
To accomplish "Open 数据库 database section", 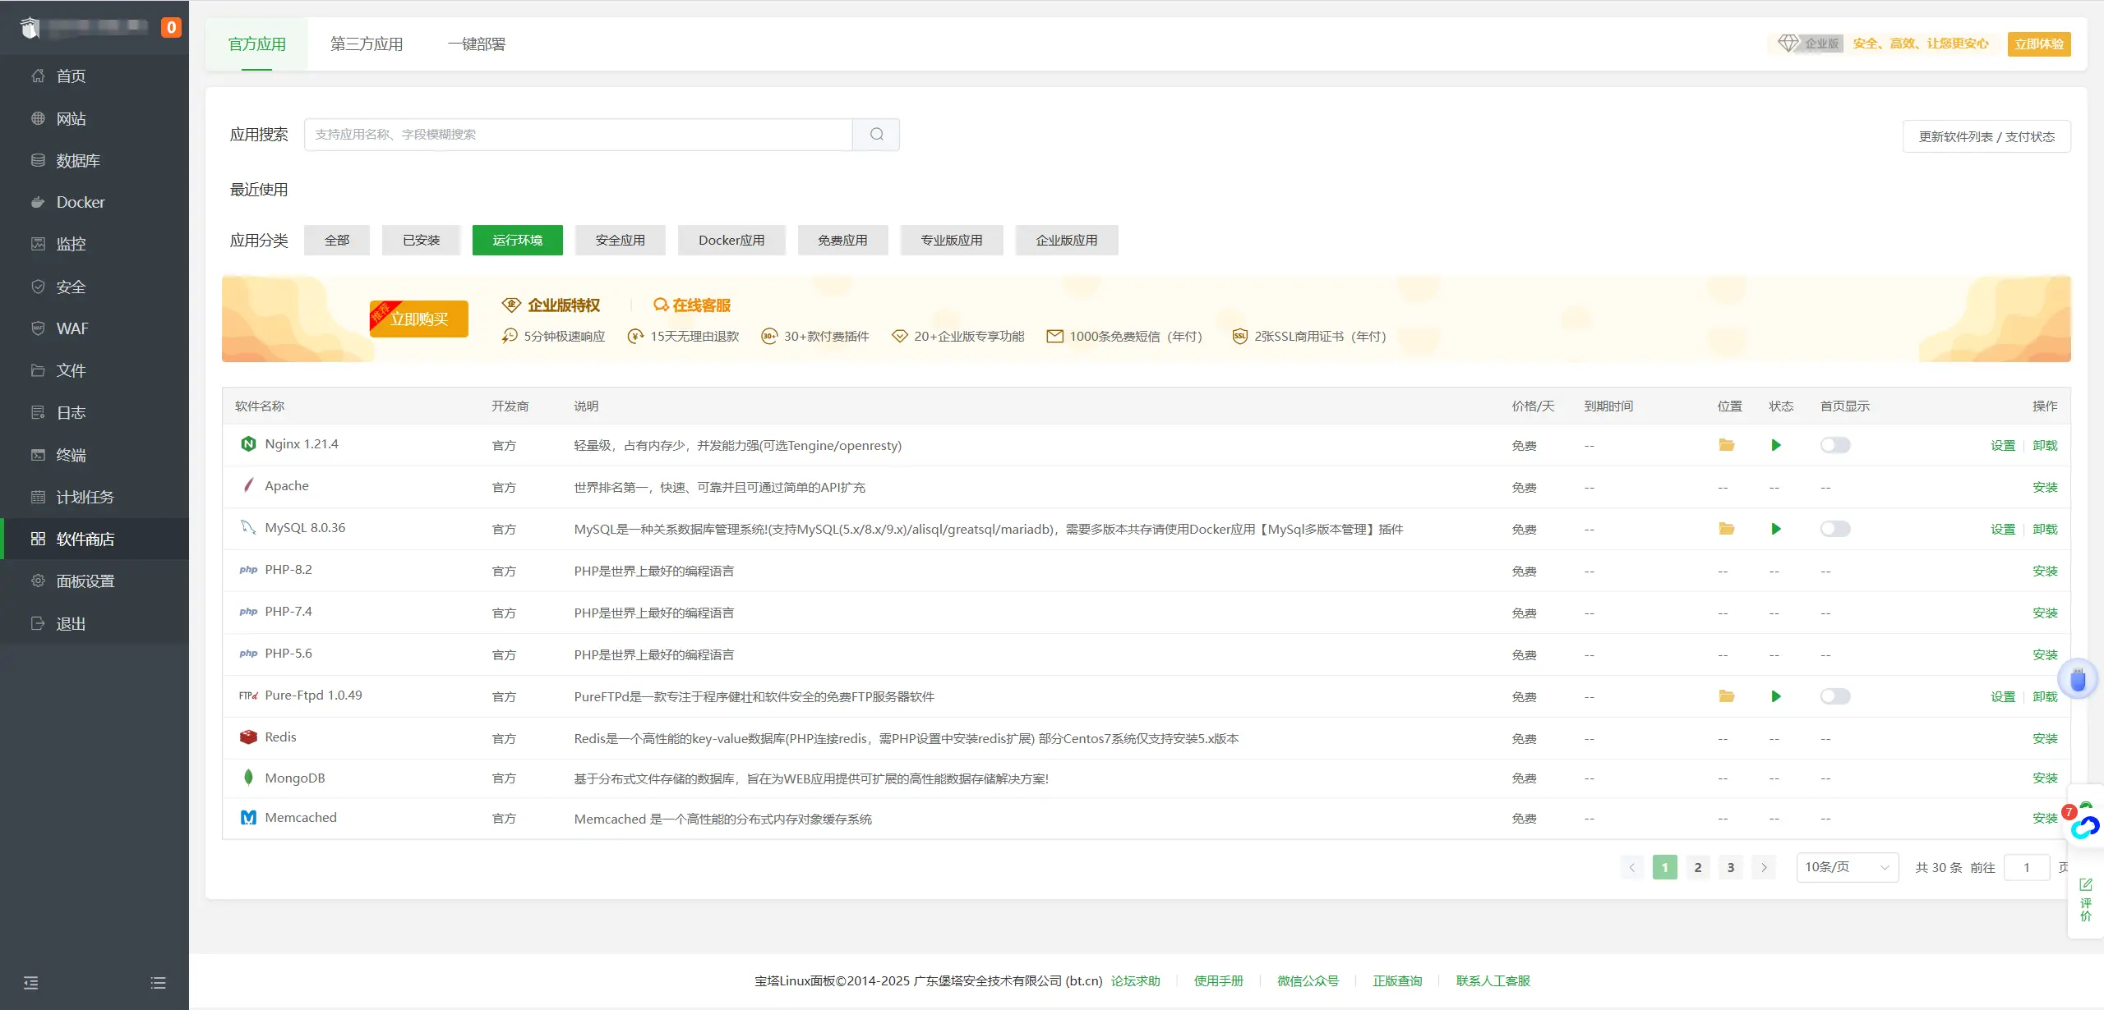I will coord(95,160).
